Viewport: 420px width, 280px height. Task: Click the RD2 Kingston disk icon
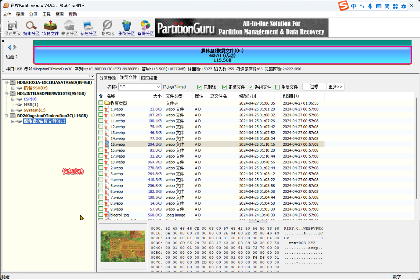tap(13, 116)
